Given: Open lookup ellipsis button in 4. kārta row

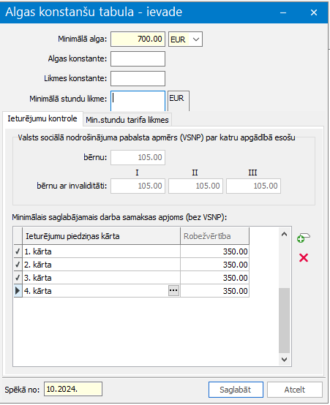Looking at the screenshot, I should point(173,290).
